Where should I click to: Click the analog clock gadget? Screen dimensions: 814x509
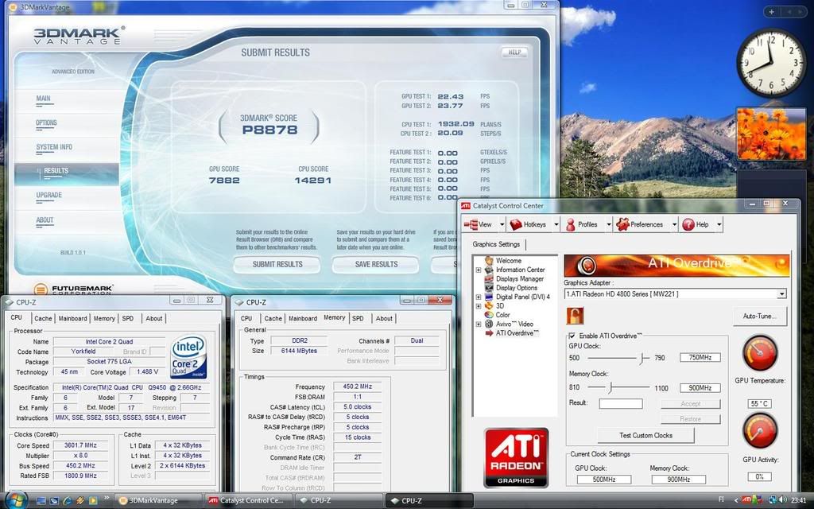pos(770,63)
